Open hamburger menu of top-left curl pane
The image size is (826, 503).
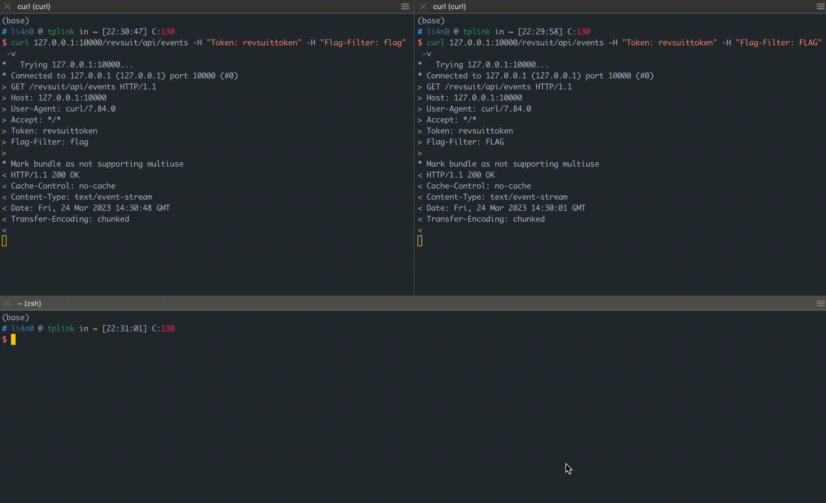[405, 6]
